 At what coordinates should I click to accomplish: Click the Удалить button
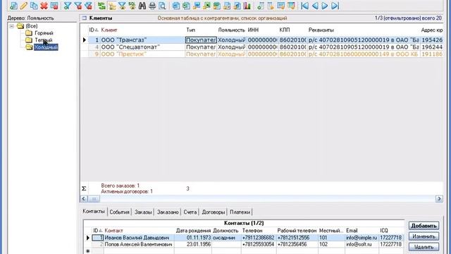(424, 247)
